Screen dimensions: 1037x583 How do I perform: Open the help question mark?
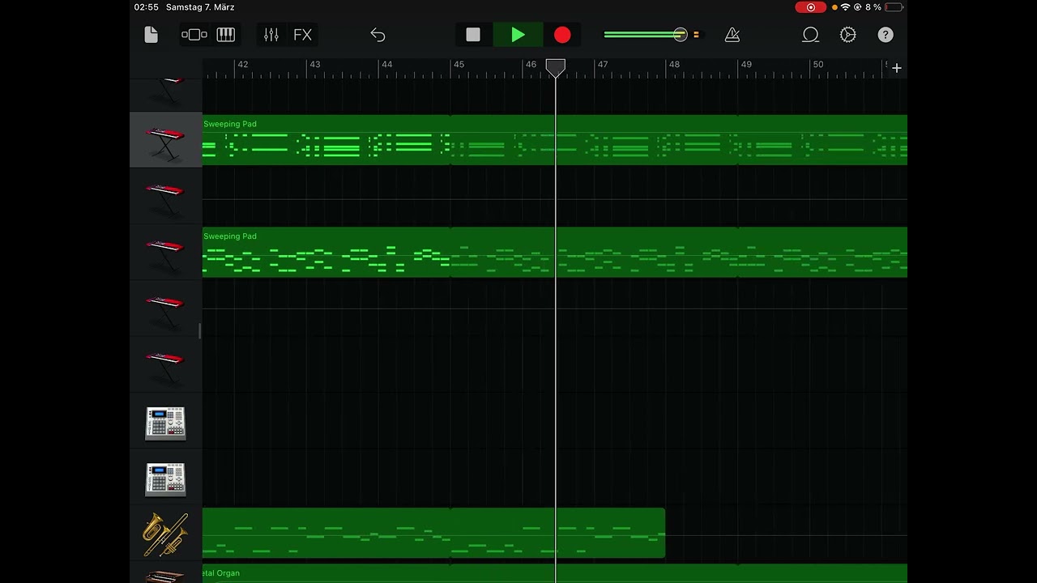coord(886,35)
